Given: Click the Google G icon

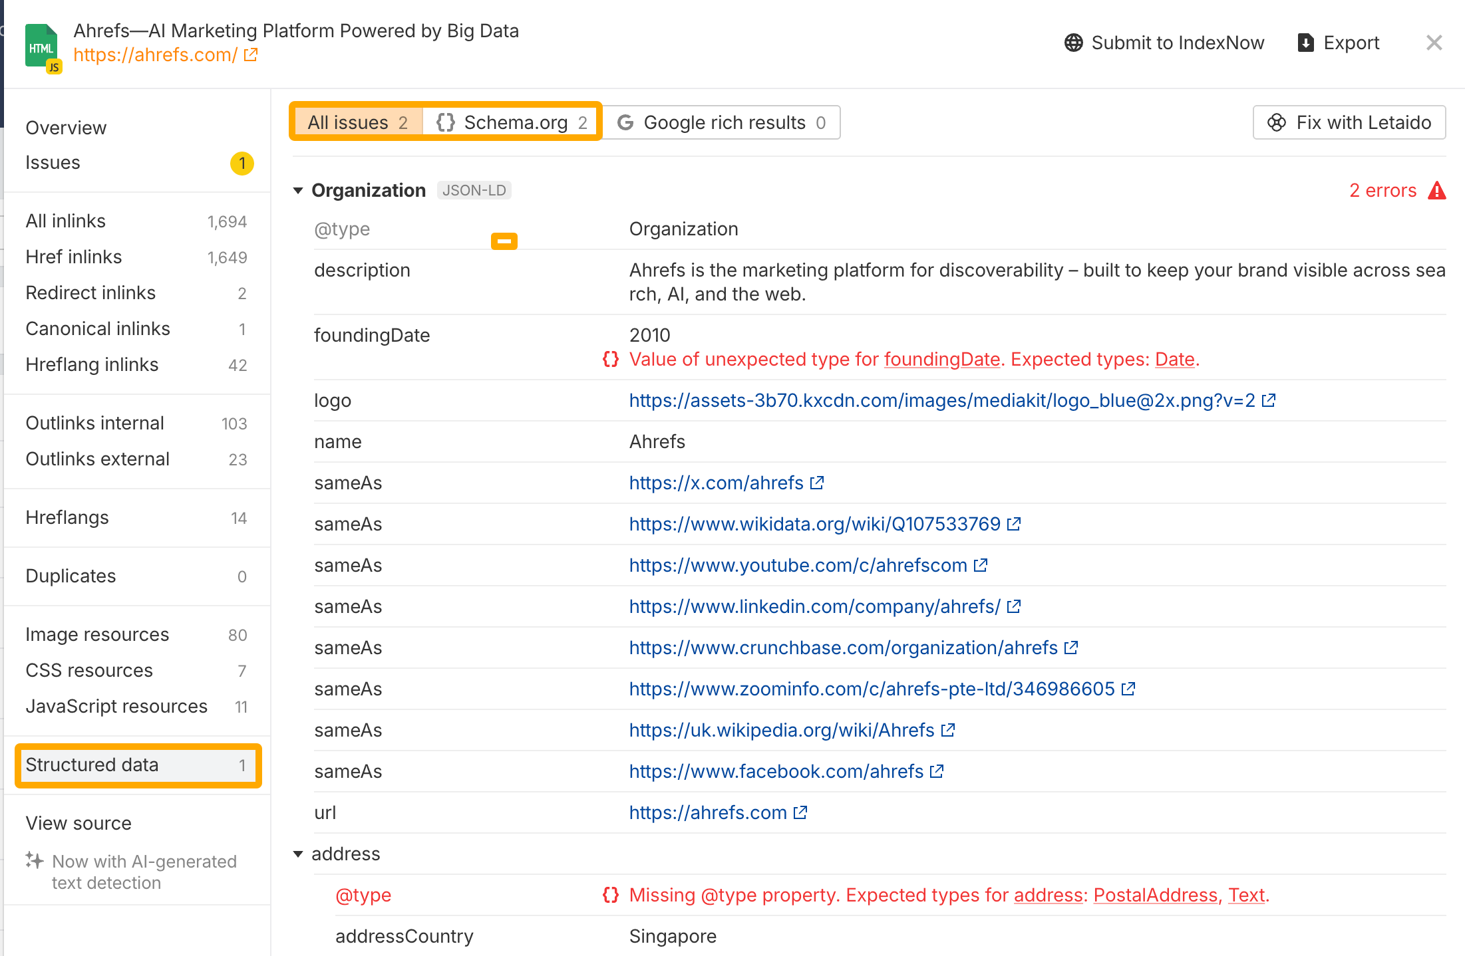Looking at the screenshot, I should point(625,122).
